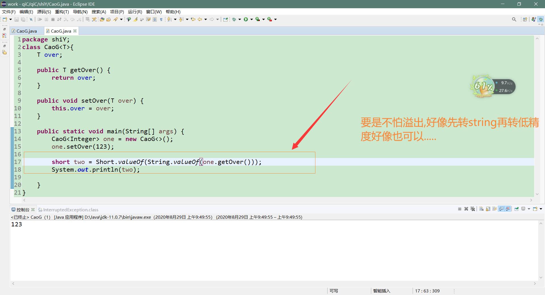This screenshot has width=545, height=295.
Task: Click the External Tools run icon
Action: (270, 19)
